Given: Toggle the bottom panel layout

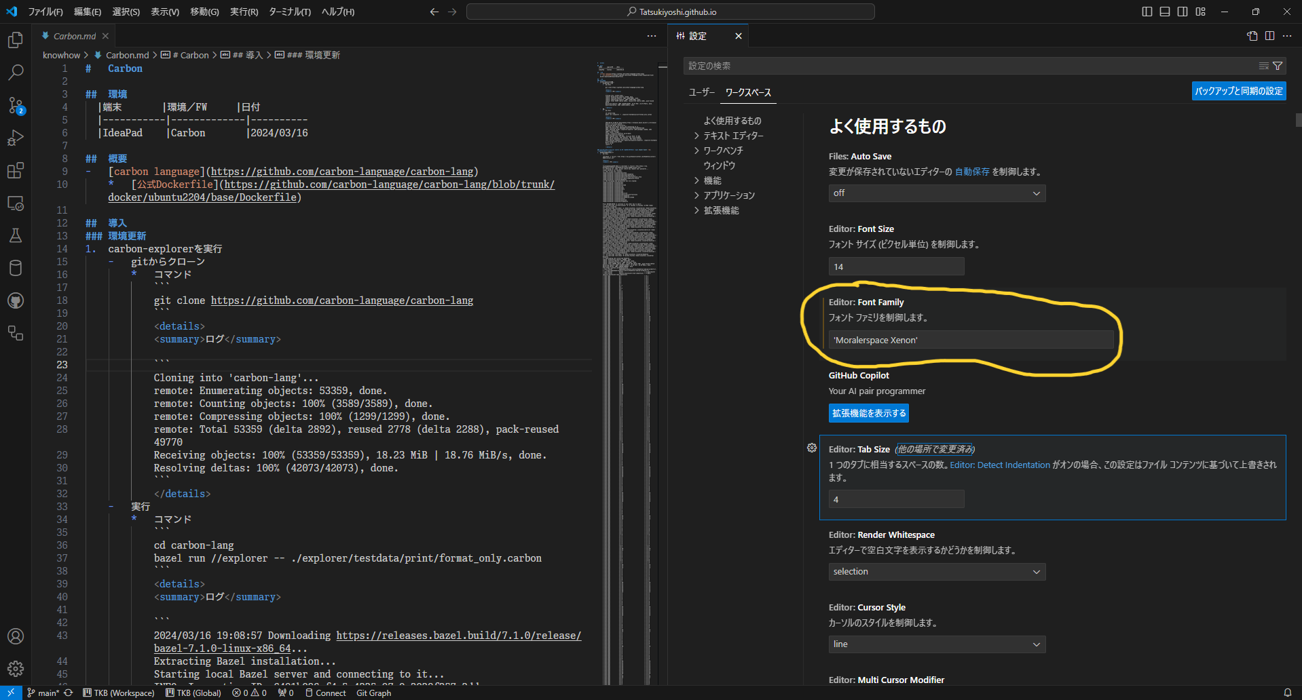Looking at the screenshot, I should [x=1165, y=12].
